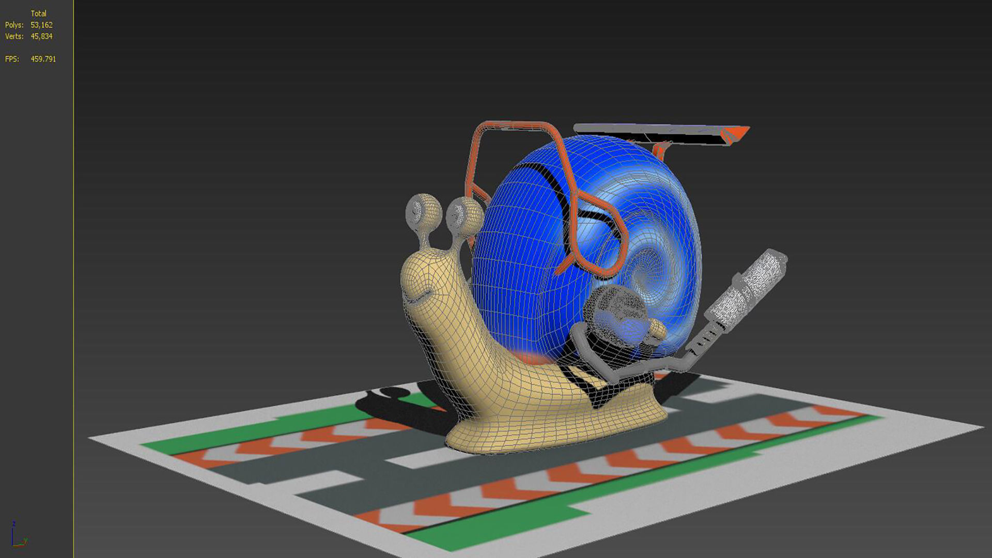Click the XYZ axis gizmo

coord(19,535)
